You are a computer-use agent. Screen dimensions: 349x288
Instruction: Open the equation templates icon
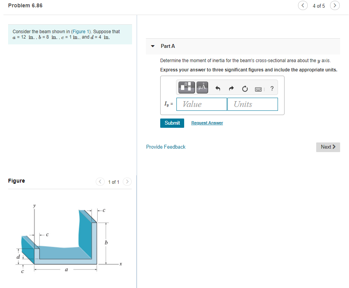click(186, 87)
